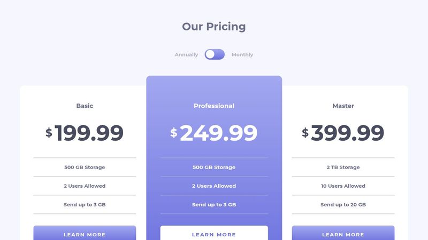
Task: Toggle the Annually/Monthly pricing switch
Action: point(215,54)
